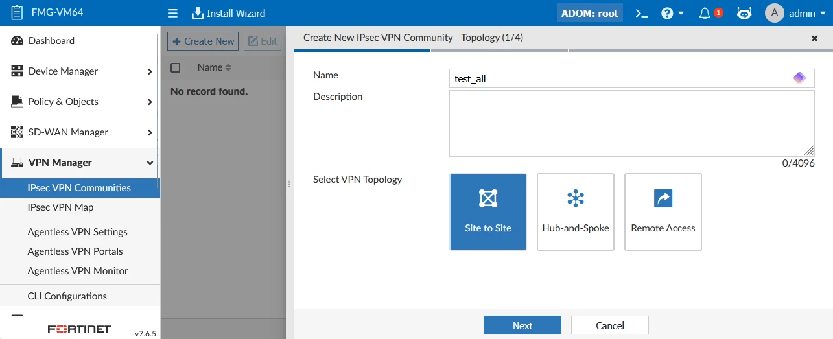This screenshot has width=833, height=339.
Task: Click the admin avatar circle
Action: click(x=775, y=13)
